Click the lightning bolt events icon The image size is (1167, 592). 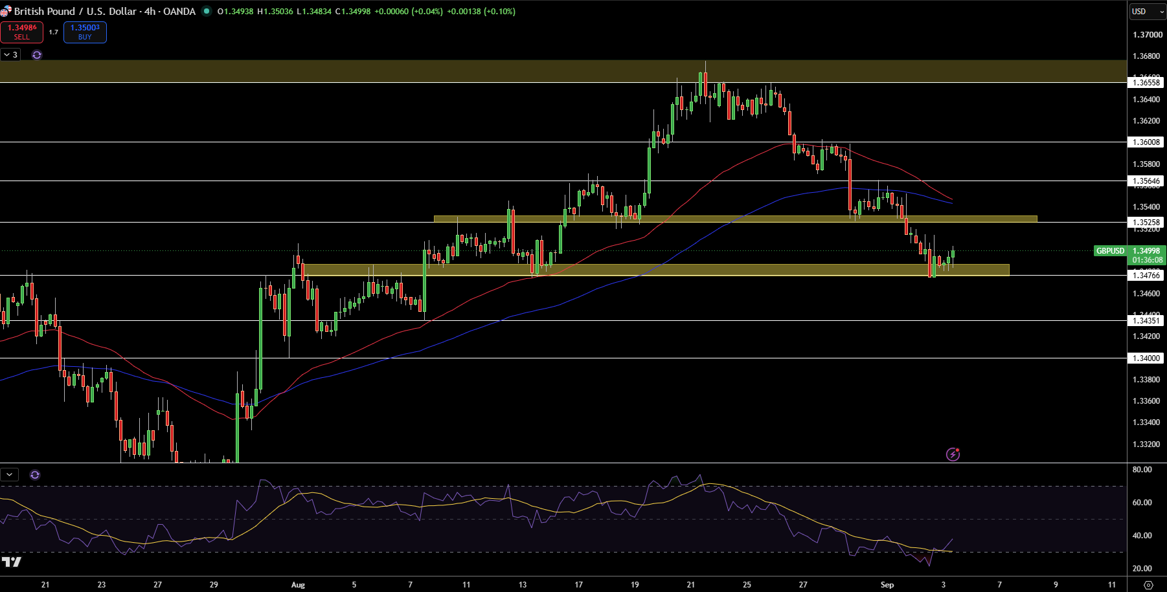[x=953, y=454]
